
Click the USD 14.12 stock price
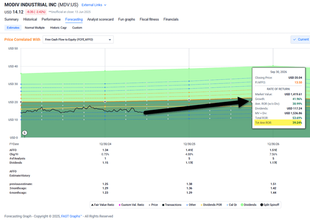click(14, 12)
